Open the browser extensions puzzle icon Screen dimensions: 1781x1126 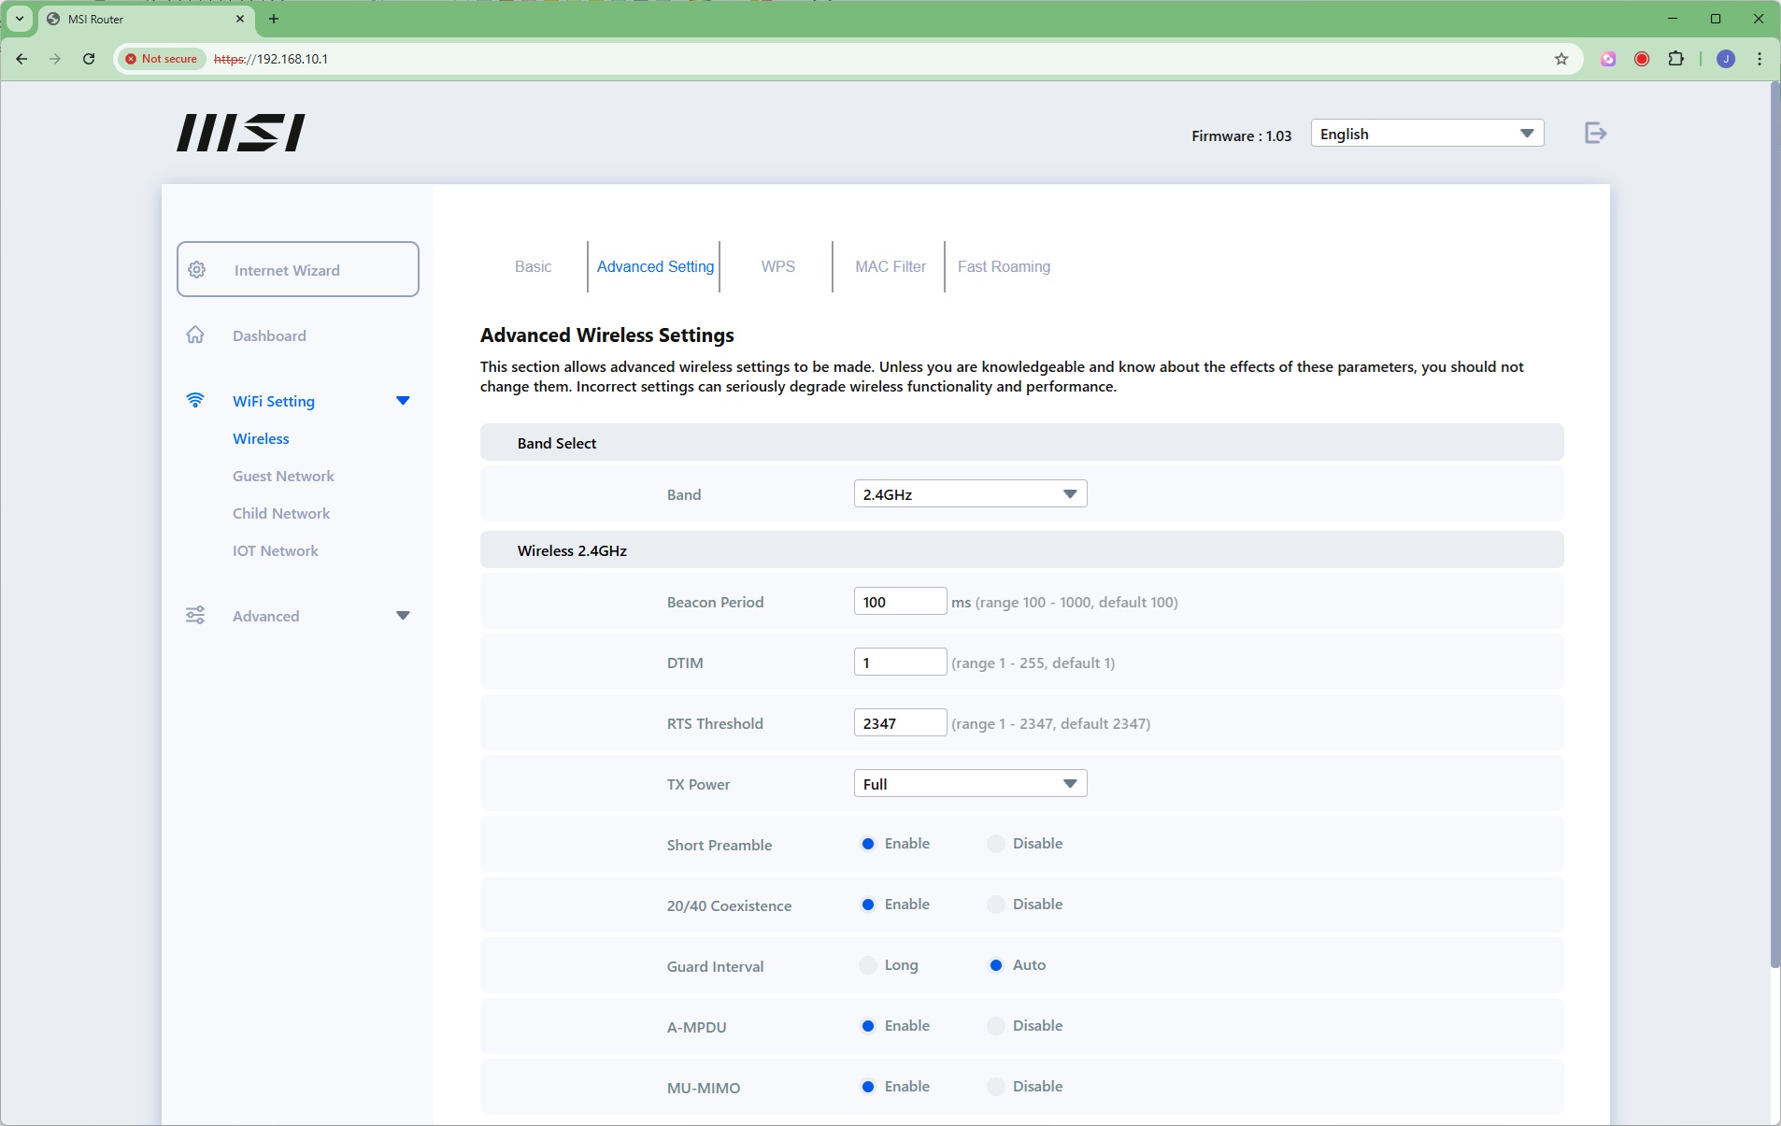click(1675, 59)
